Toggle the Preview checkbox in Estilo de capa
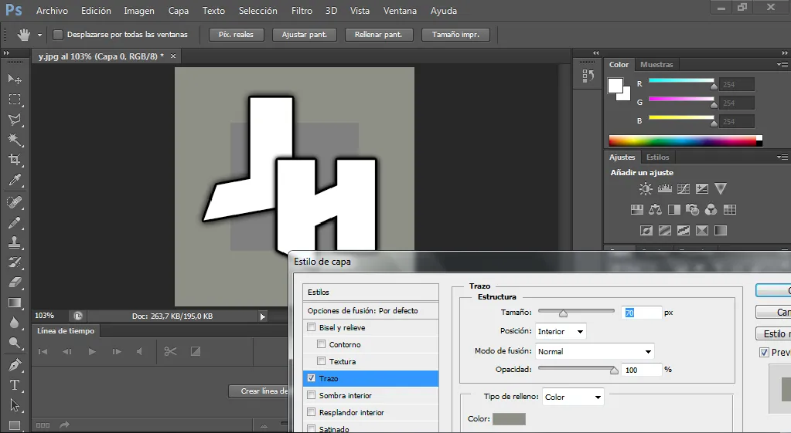Image resolution: width=791 pixels, height=433 pixels. click(764, 353)
